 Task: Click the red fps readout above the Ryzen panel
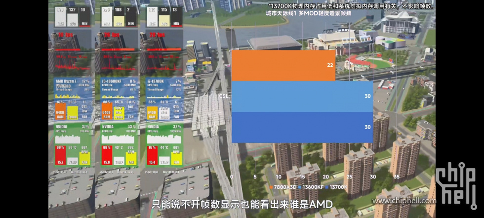click(66, 35)
